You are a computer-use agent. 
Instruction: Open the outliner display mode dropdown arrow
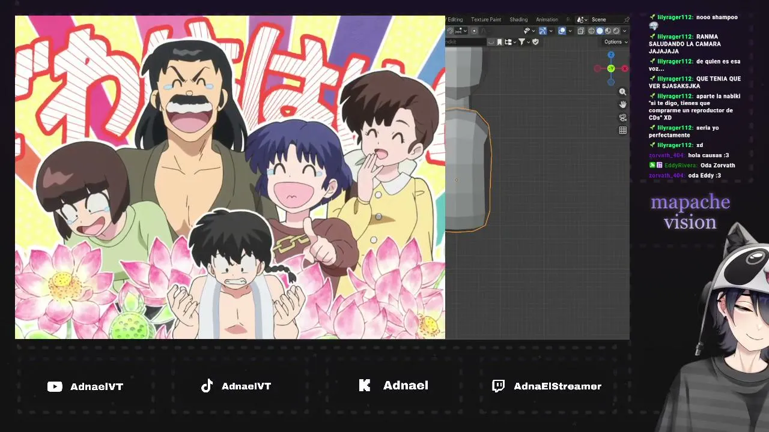(x=514, y=42)
